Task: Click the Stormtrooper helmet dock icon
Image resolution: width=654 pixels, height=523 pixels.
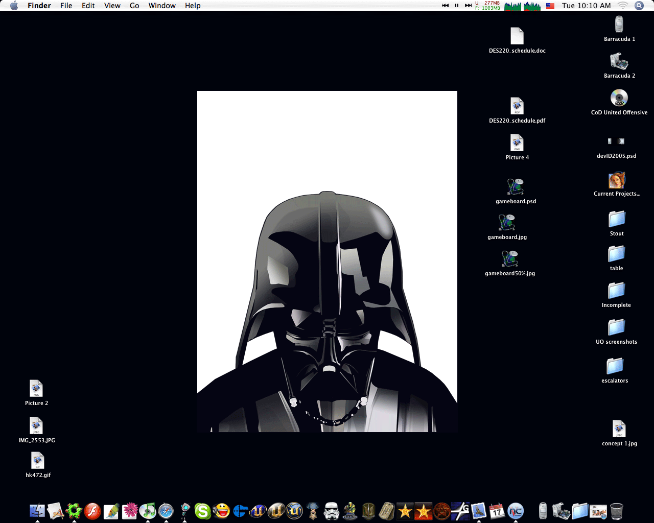Action: pyautogui.click(x=332, y=510)
